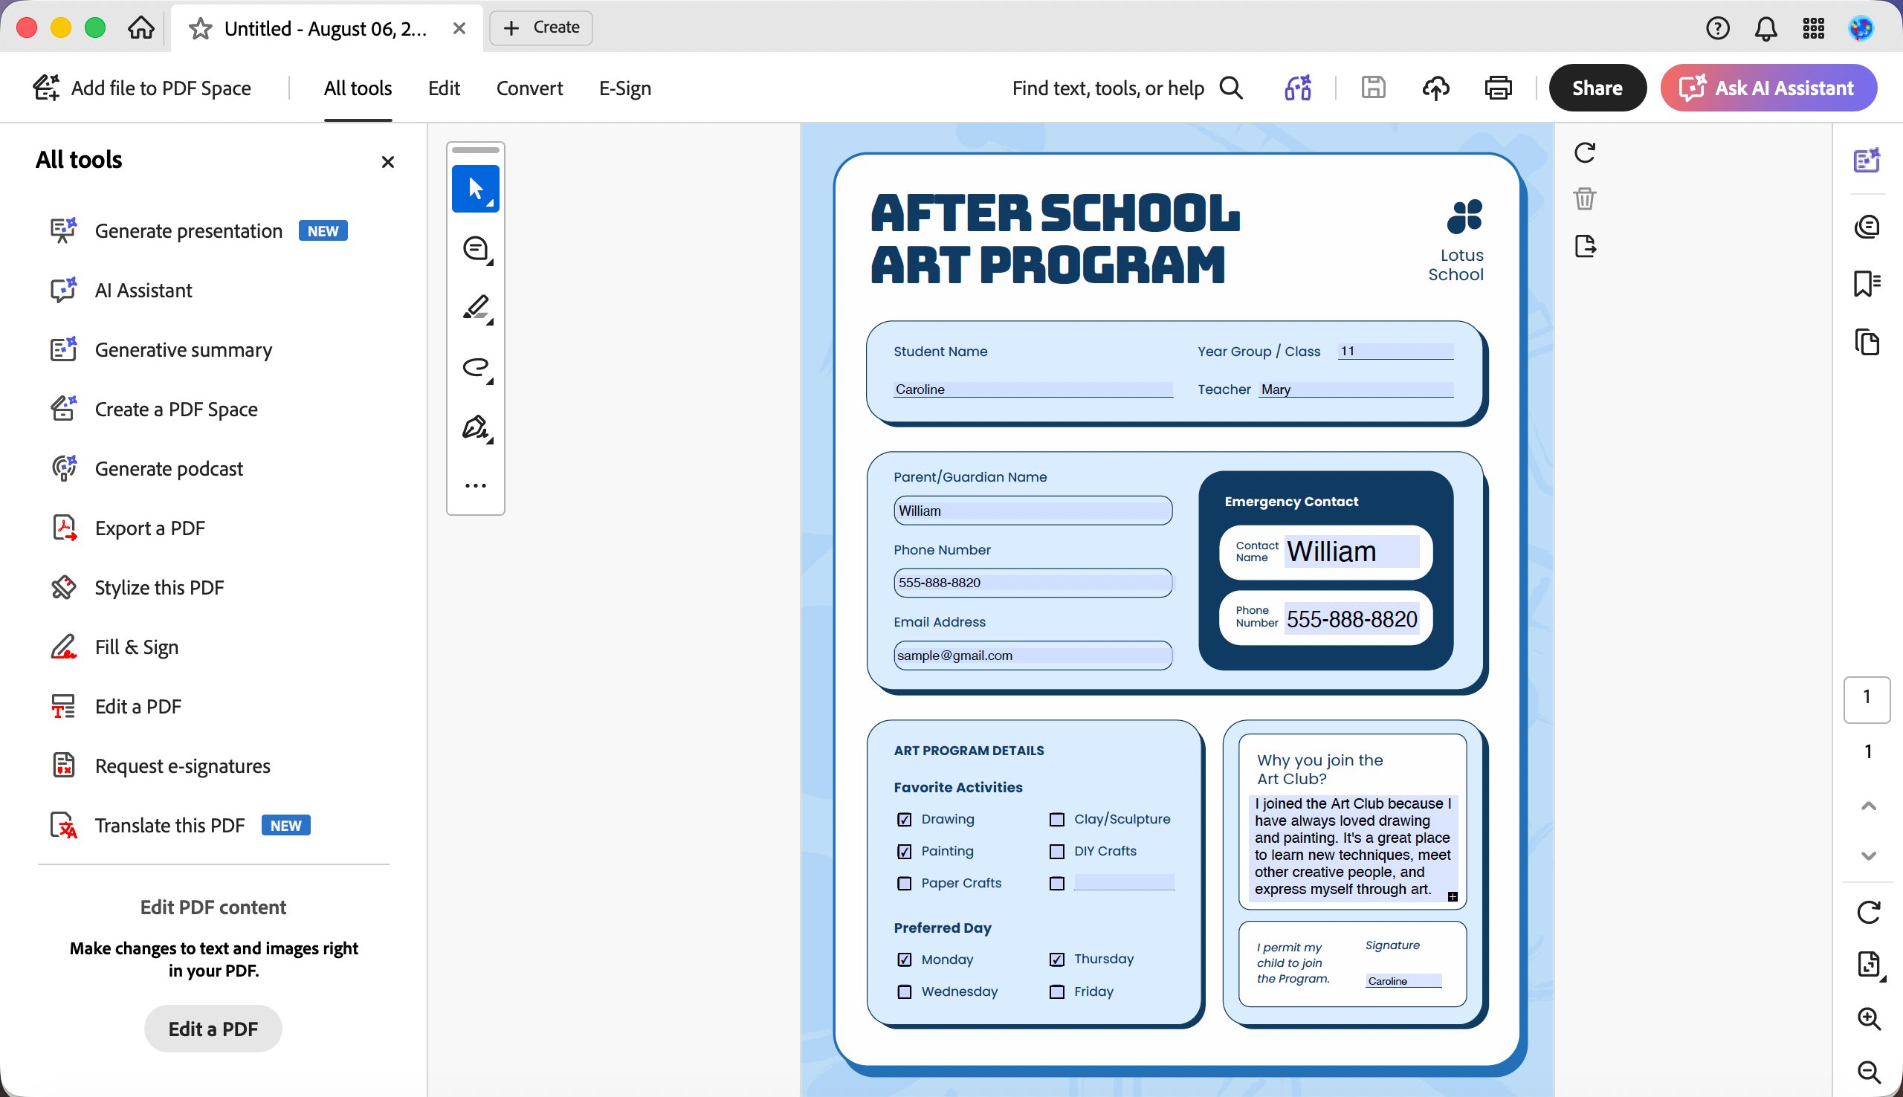Close the All tools panel
1903x1097 pixels.
tap(388, 162)
